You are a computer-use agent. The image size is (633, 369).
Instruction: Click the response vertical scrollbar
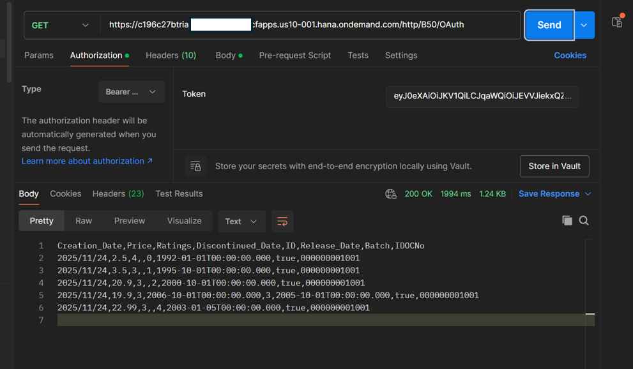click(590, 303)
